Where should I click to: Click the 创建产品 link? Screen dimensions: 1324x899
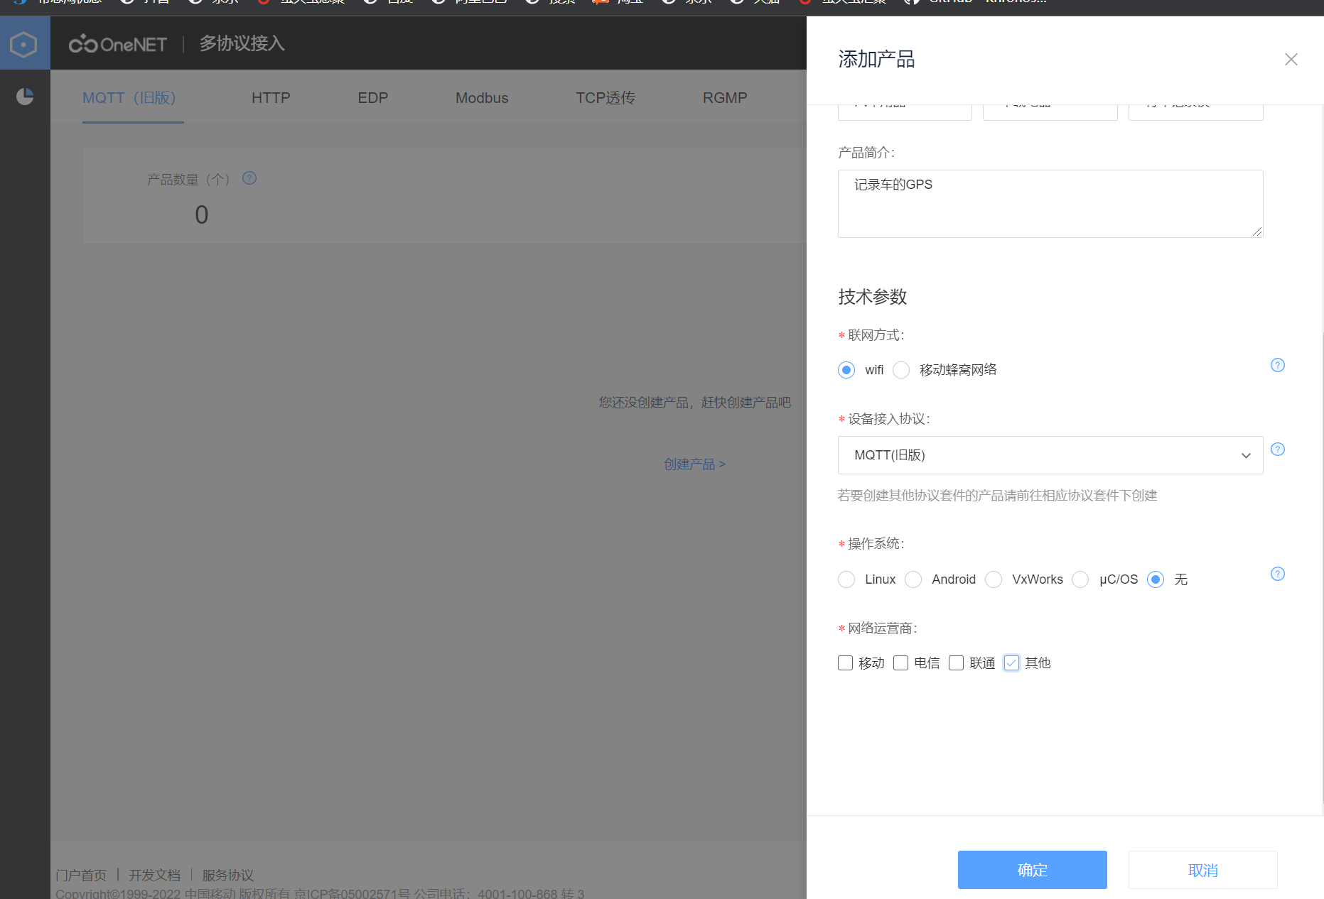[x=694, y=464]
